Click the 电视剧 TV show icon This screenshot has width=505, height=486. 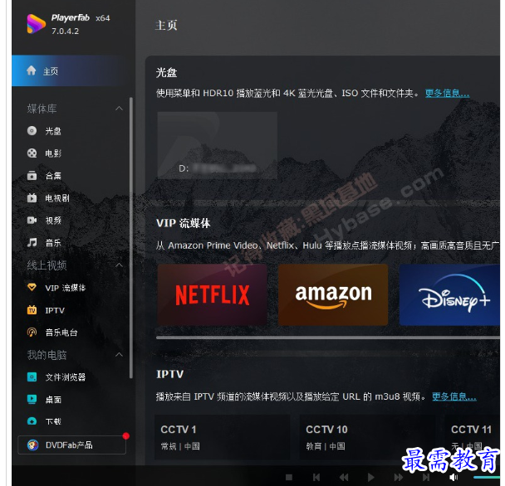coord(32,198)
